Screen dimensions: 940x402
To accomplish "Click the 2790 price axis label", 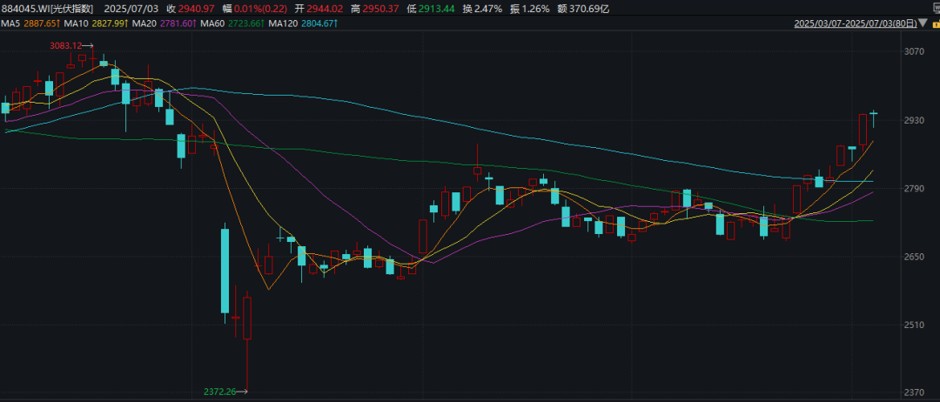I will point(913,189).
